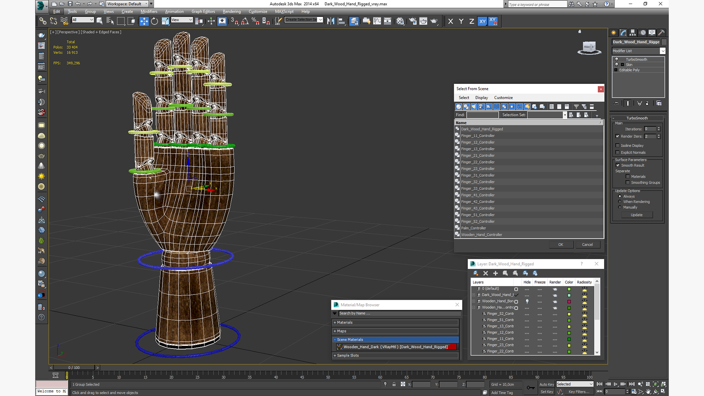This screenshot has width=704, height=396.
Task: Click Set Key button
Action: (x=546, y=392)
